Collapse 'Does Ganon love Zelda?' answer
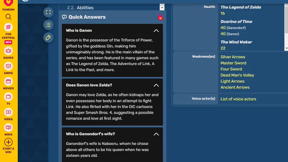288x162 pixels. 156,85
